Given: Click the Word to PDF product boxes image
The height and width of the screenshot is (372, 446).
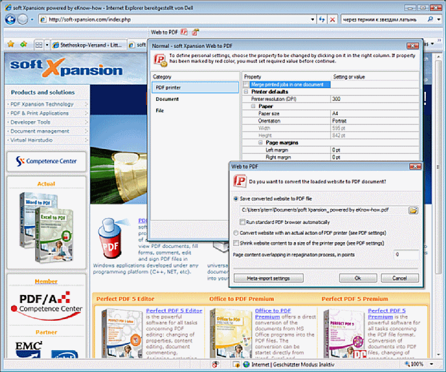Looking at the screenshot, I should pyautogui.click(x=46, y=228).
